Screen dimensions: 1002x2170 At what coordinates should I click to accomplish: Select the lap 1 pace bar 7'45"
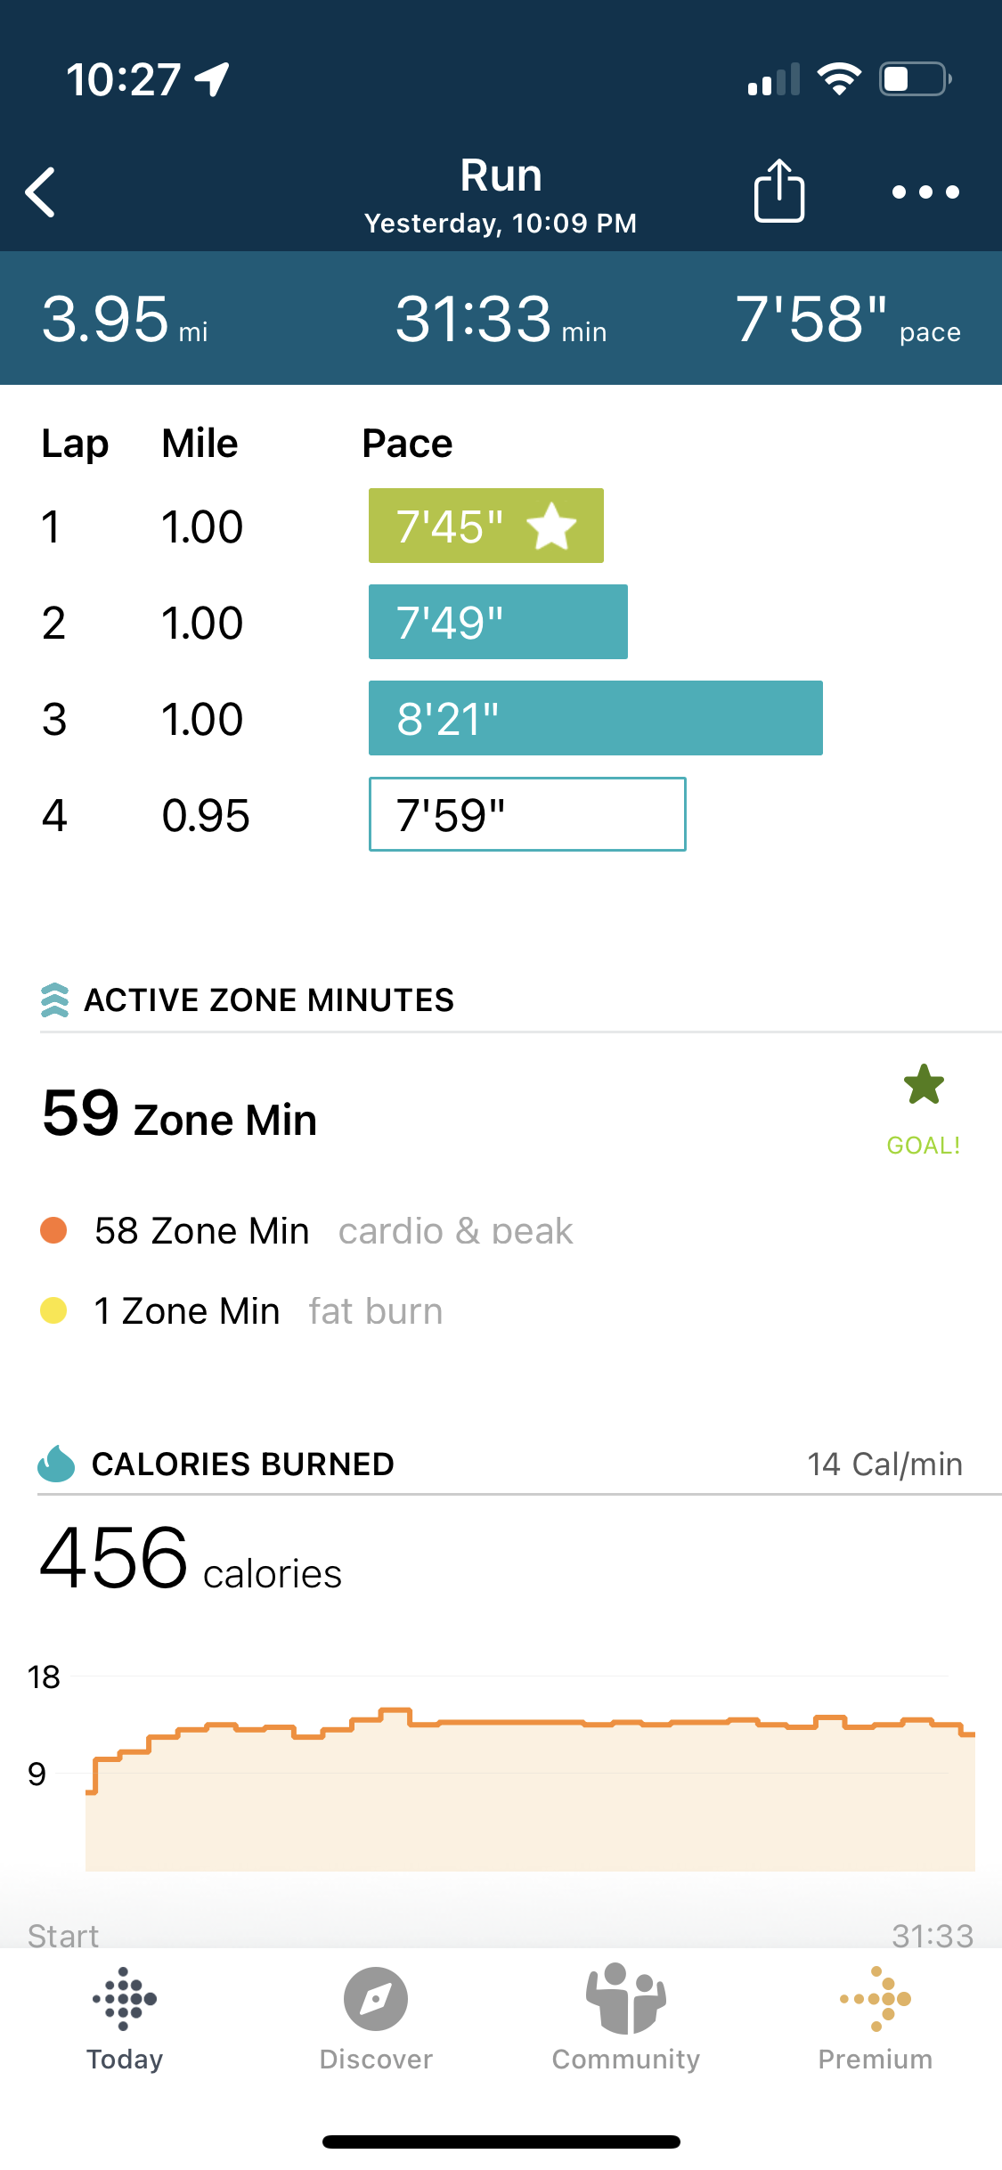point(486,526)
